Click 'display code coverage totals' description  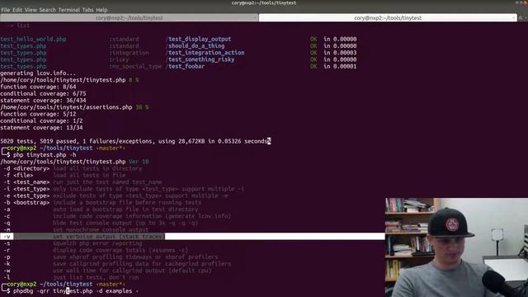coord(120,250)
